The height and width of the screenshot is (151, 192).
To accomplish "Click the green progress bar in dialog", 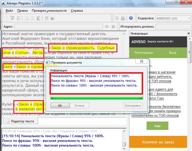I will (97, 98).
